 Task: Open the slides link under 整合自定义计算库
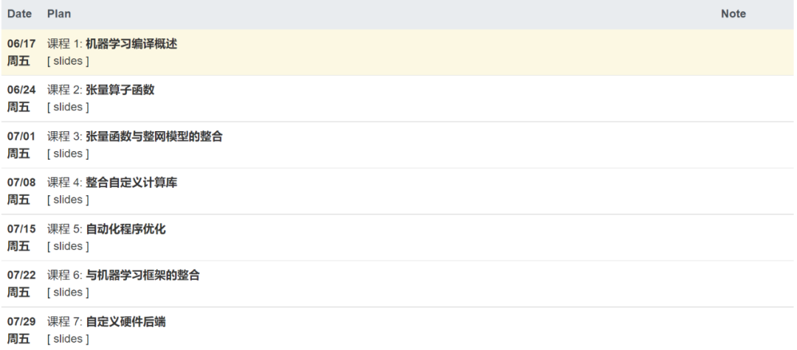(68, 200)
